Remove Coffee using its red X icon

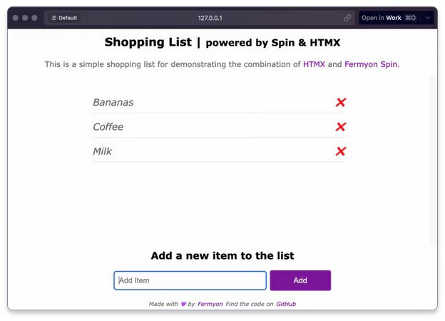click(x=340, y=127)
